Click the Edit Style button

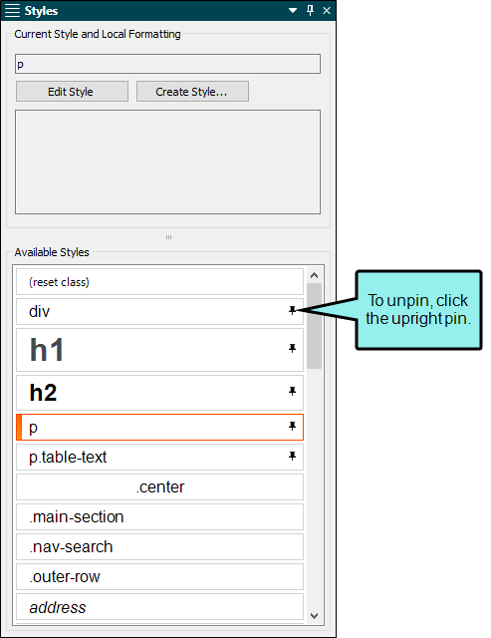[x=72, y=91]
